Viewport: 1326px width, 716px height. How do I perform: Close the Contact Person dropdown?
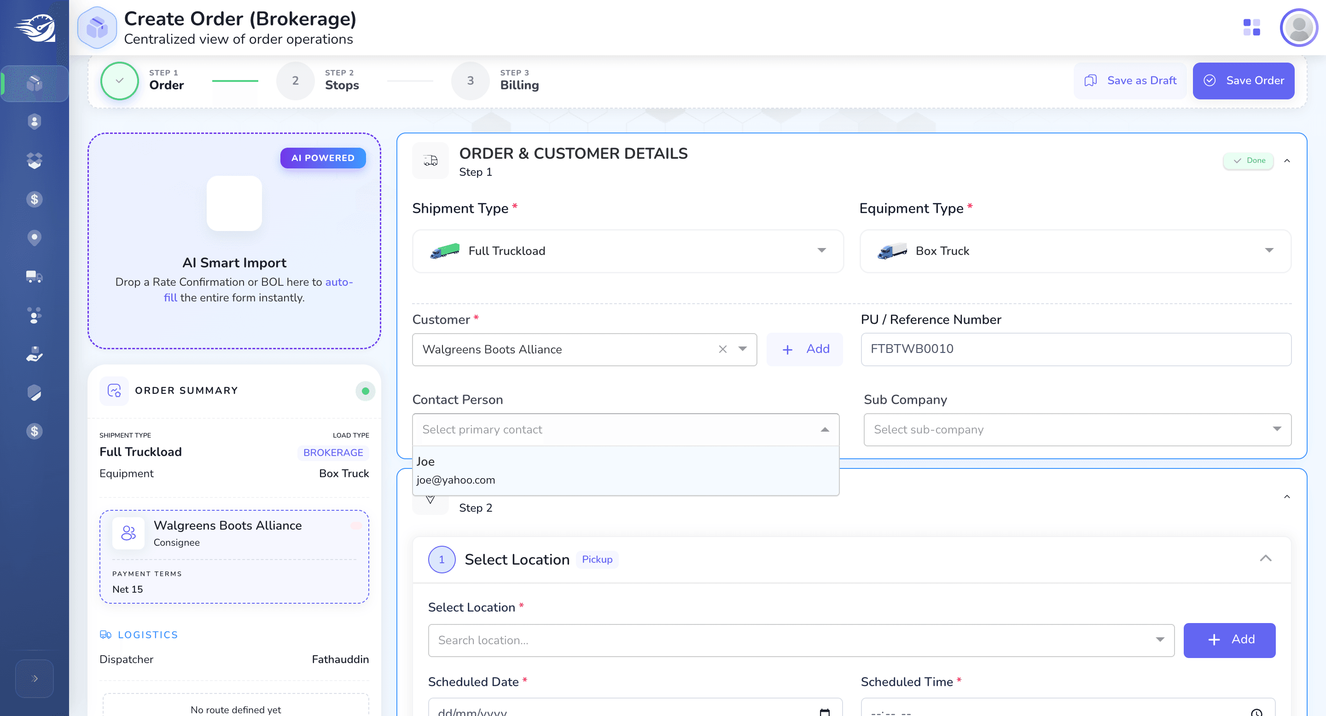coord(825,430)
